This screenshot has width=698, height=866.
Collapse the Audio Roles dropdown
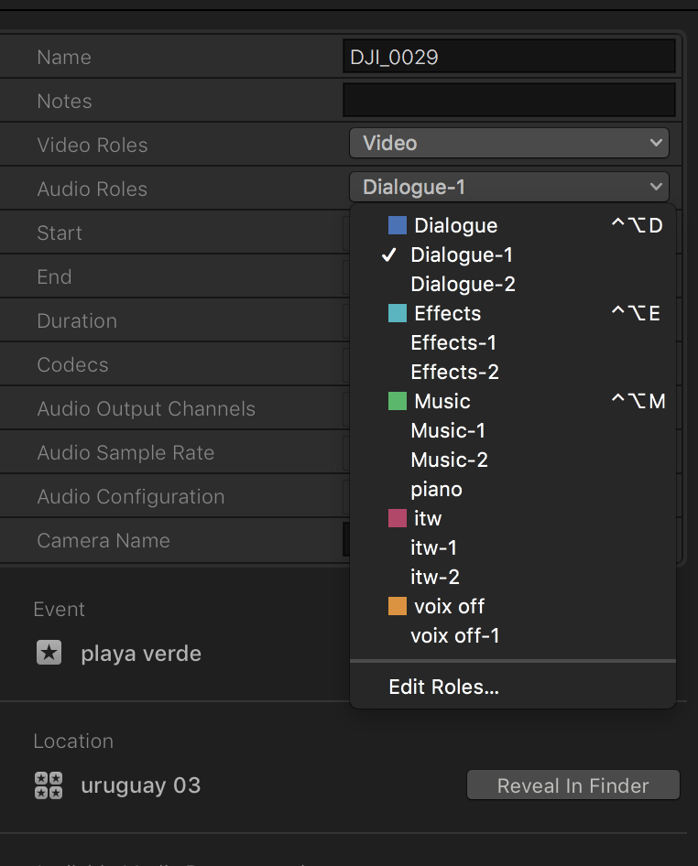pos(508,187)
